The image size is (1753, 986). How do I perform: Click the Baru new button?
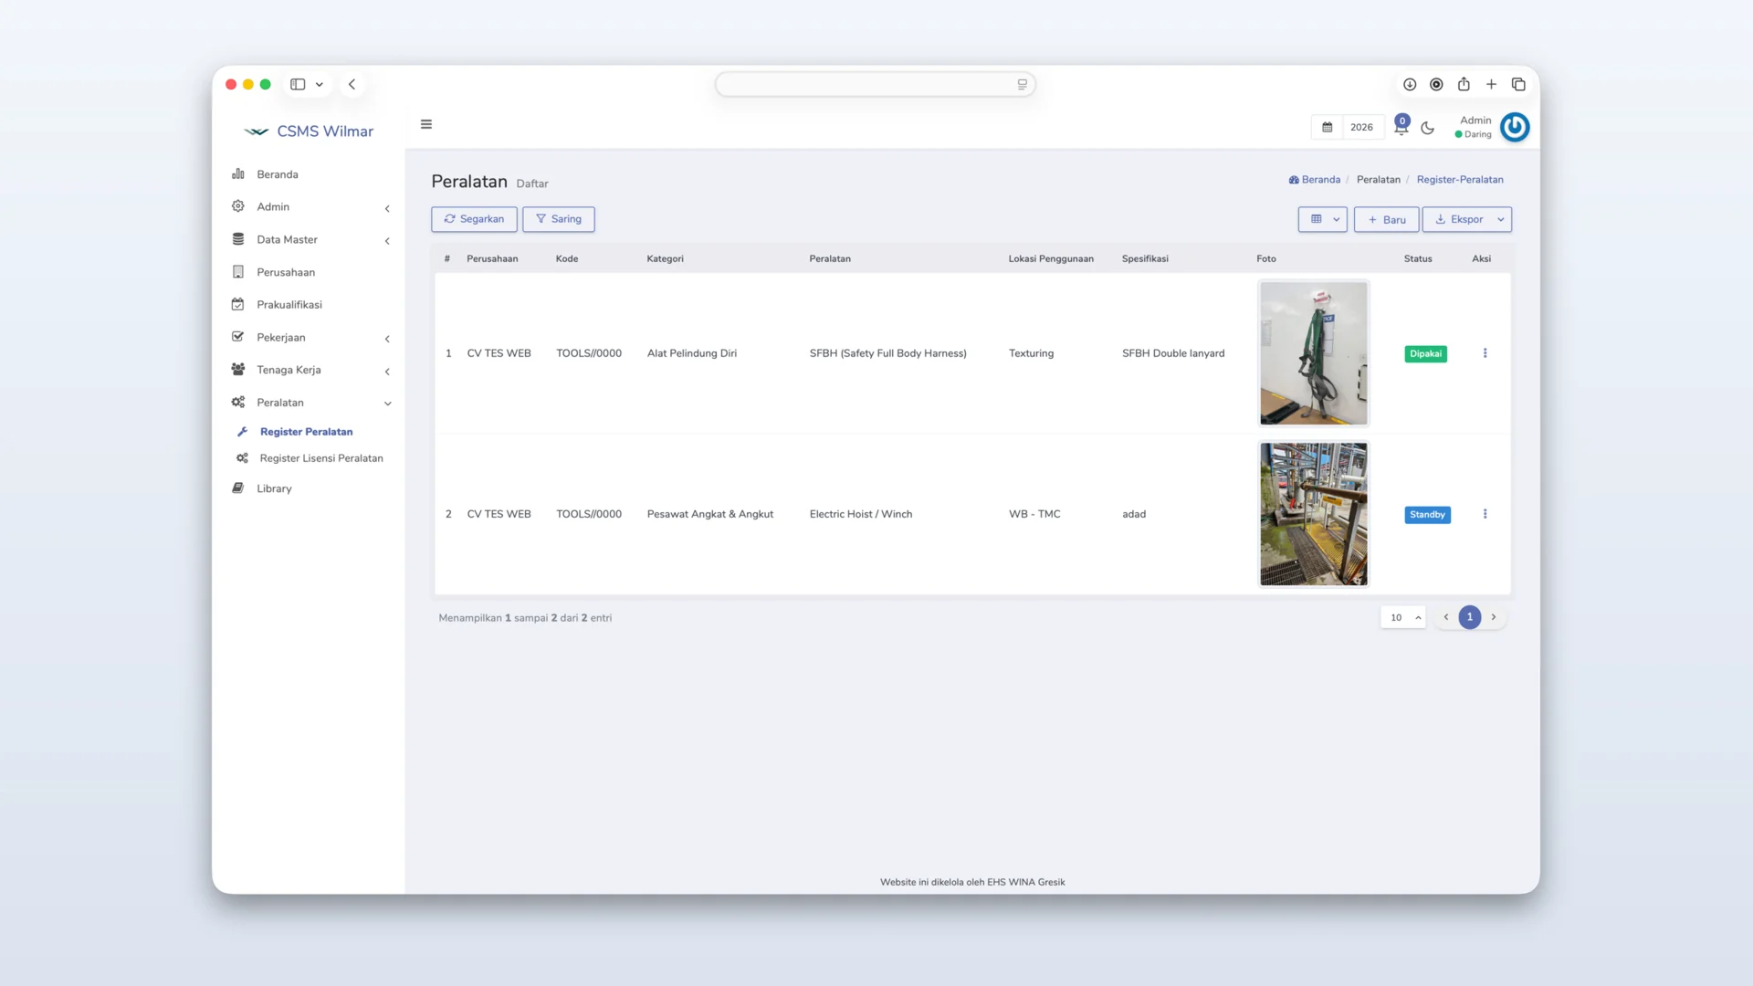coord(1386,219)
